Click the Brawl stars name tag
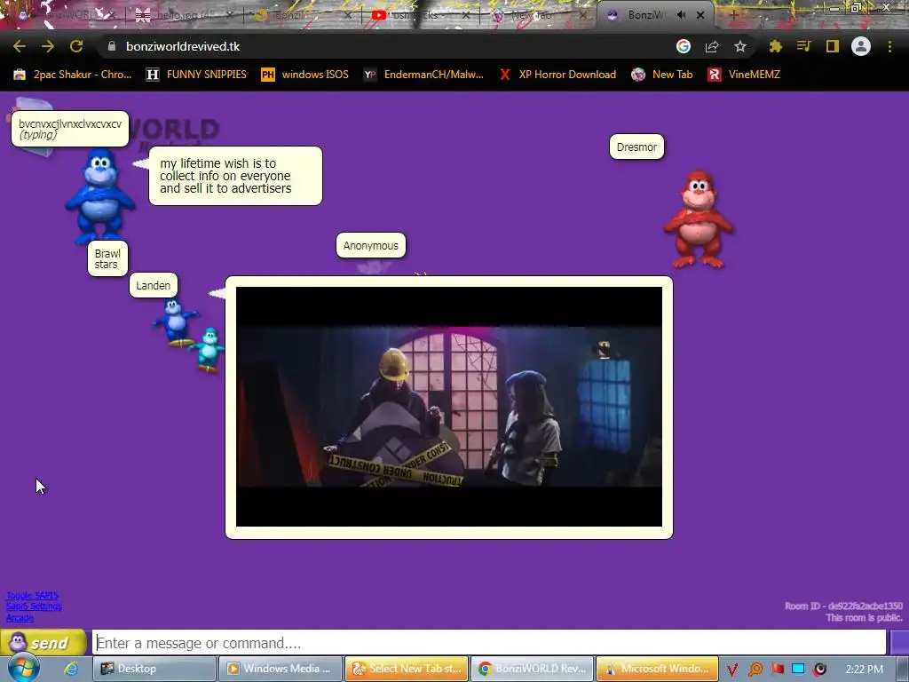909x682 pixels. pos(107,258)
